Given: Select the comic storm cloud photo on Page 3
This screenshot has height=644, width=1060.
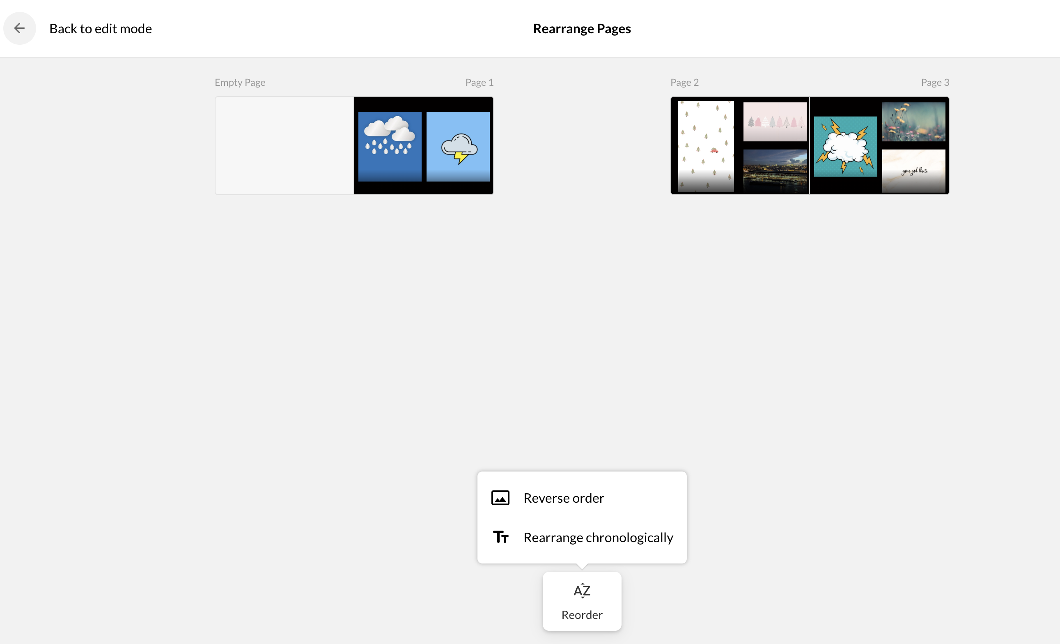Looking at the screenshot, I should coord(845,146).
